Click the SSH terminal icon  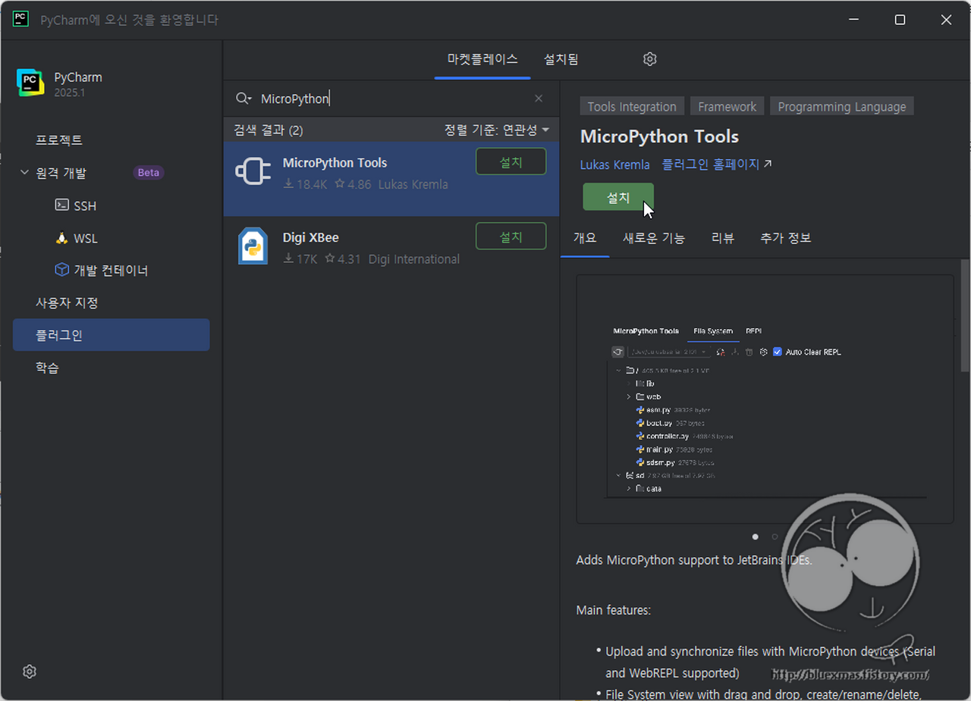coord(62,205)
